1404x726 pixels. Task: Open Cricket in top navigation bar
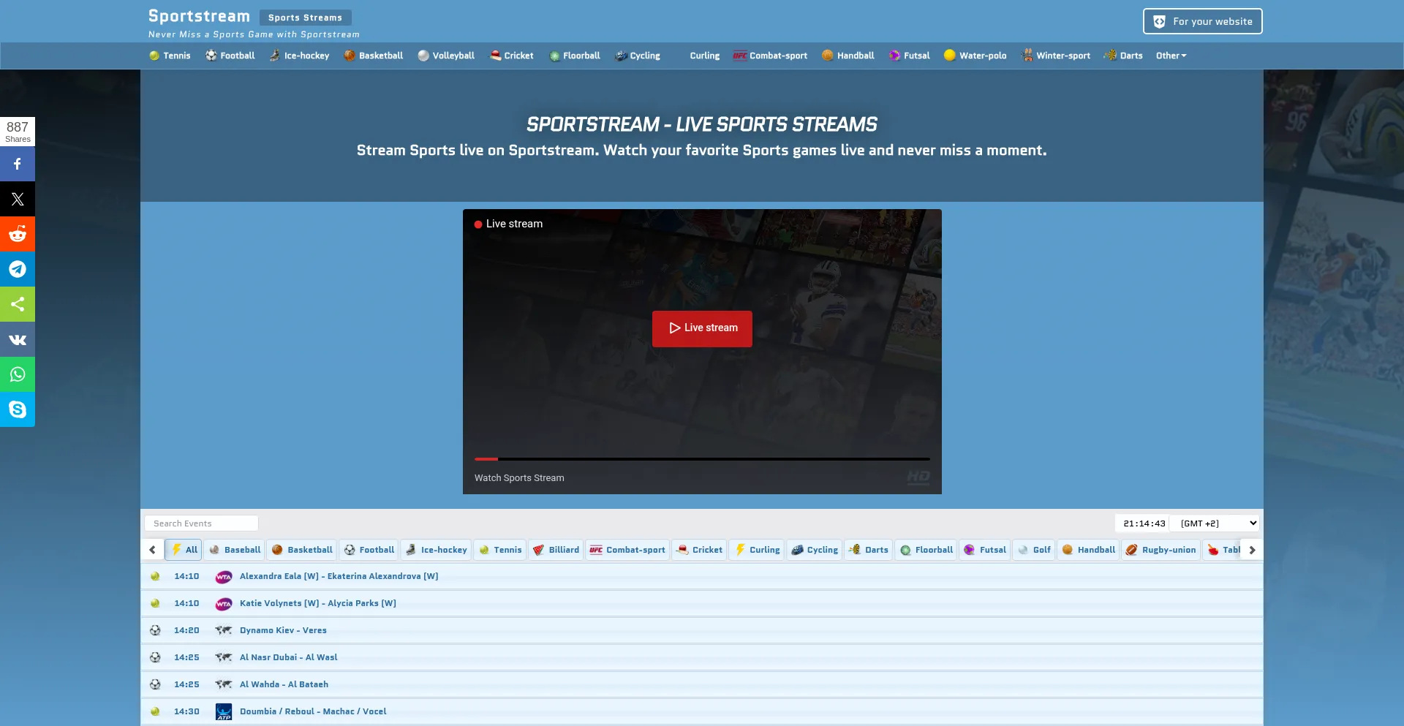tap(512, 56)
